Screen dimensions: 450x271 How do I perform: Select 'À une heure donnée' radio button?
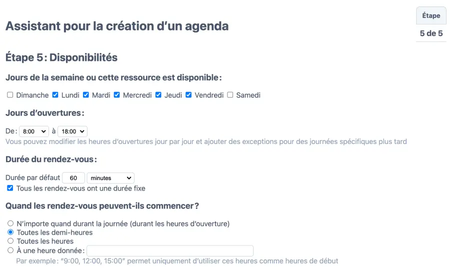coord(10,250)
